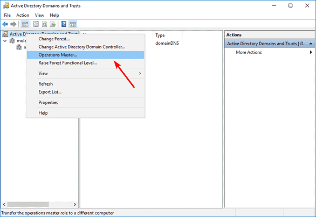Select the child domain icon under 'mola'

coord(19,47)
